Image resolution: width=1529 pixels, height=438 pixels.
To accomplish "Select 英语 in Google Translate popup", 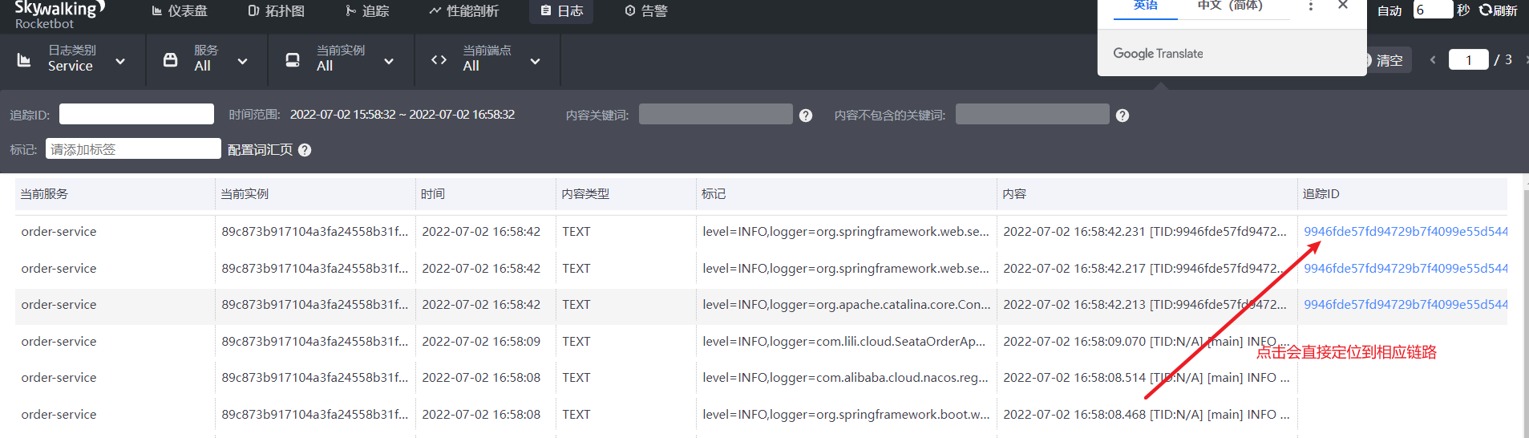I will coord(1145,6).
